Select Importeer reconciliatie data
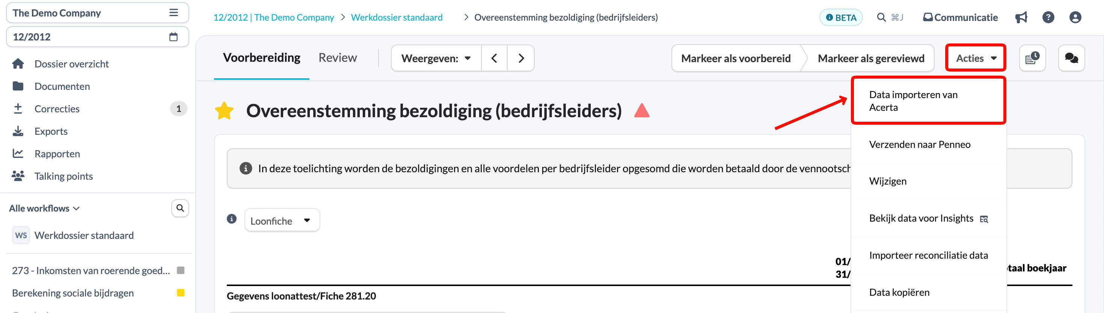 928,255
